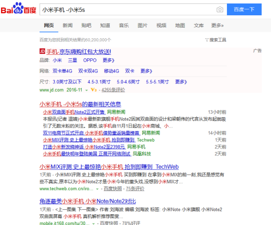
Task: Expand the 更多» tab menu
Action: [217, 25]
